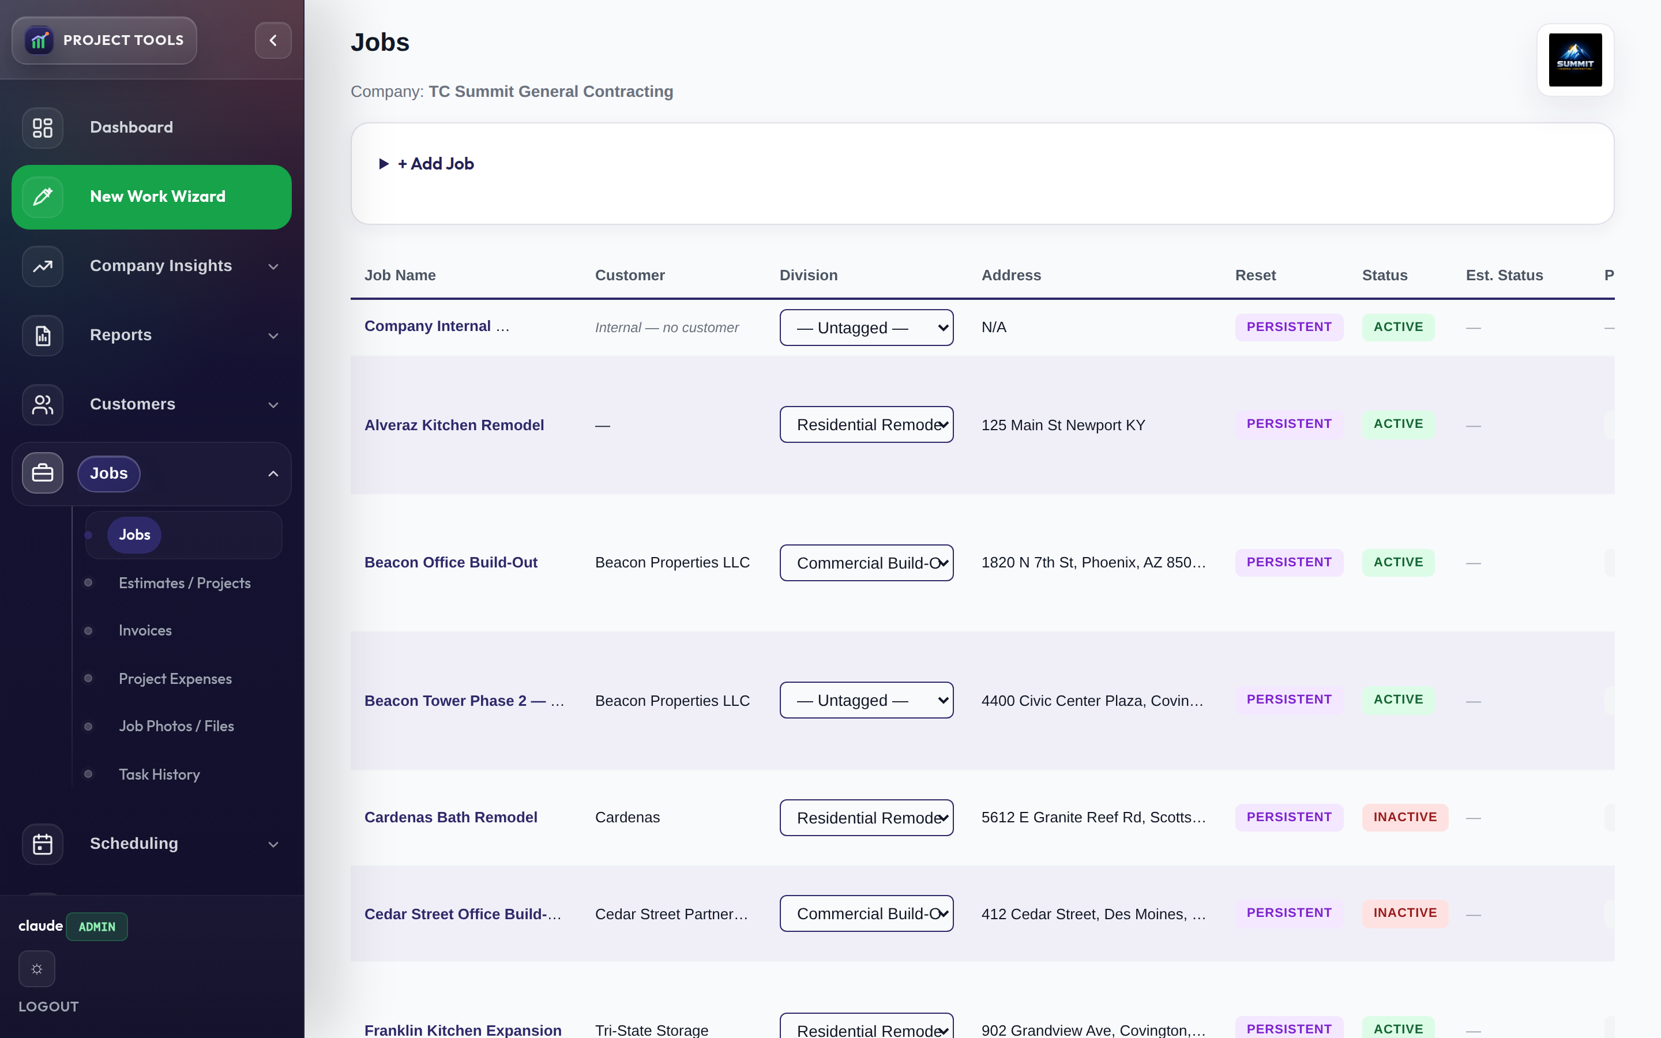
Task: Expand the Customers menu chevron
Action: click(x=273, y=405)
